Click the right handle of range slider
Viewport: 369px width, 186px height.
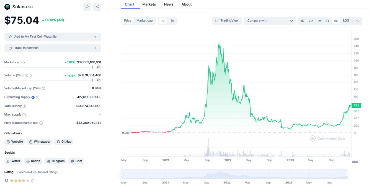pos(347,174)
